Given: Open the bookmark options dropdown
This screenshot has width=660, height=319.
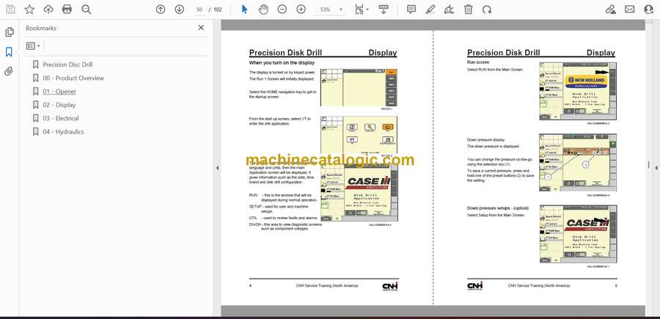Looking at the screenshot, I should click(33, 46).
